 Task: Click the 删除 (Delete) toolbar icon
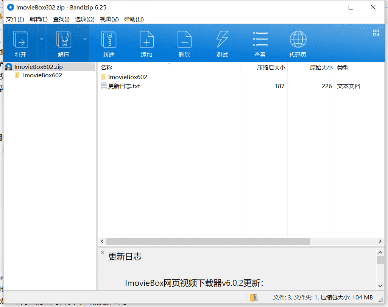click(184, 39)
